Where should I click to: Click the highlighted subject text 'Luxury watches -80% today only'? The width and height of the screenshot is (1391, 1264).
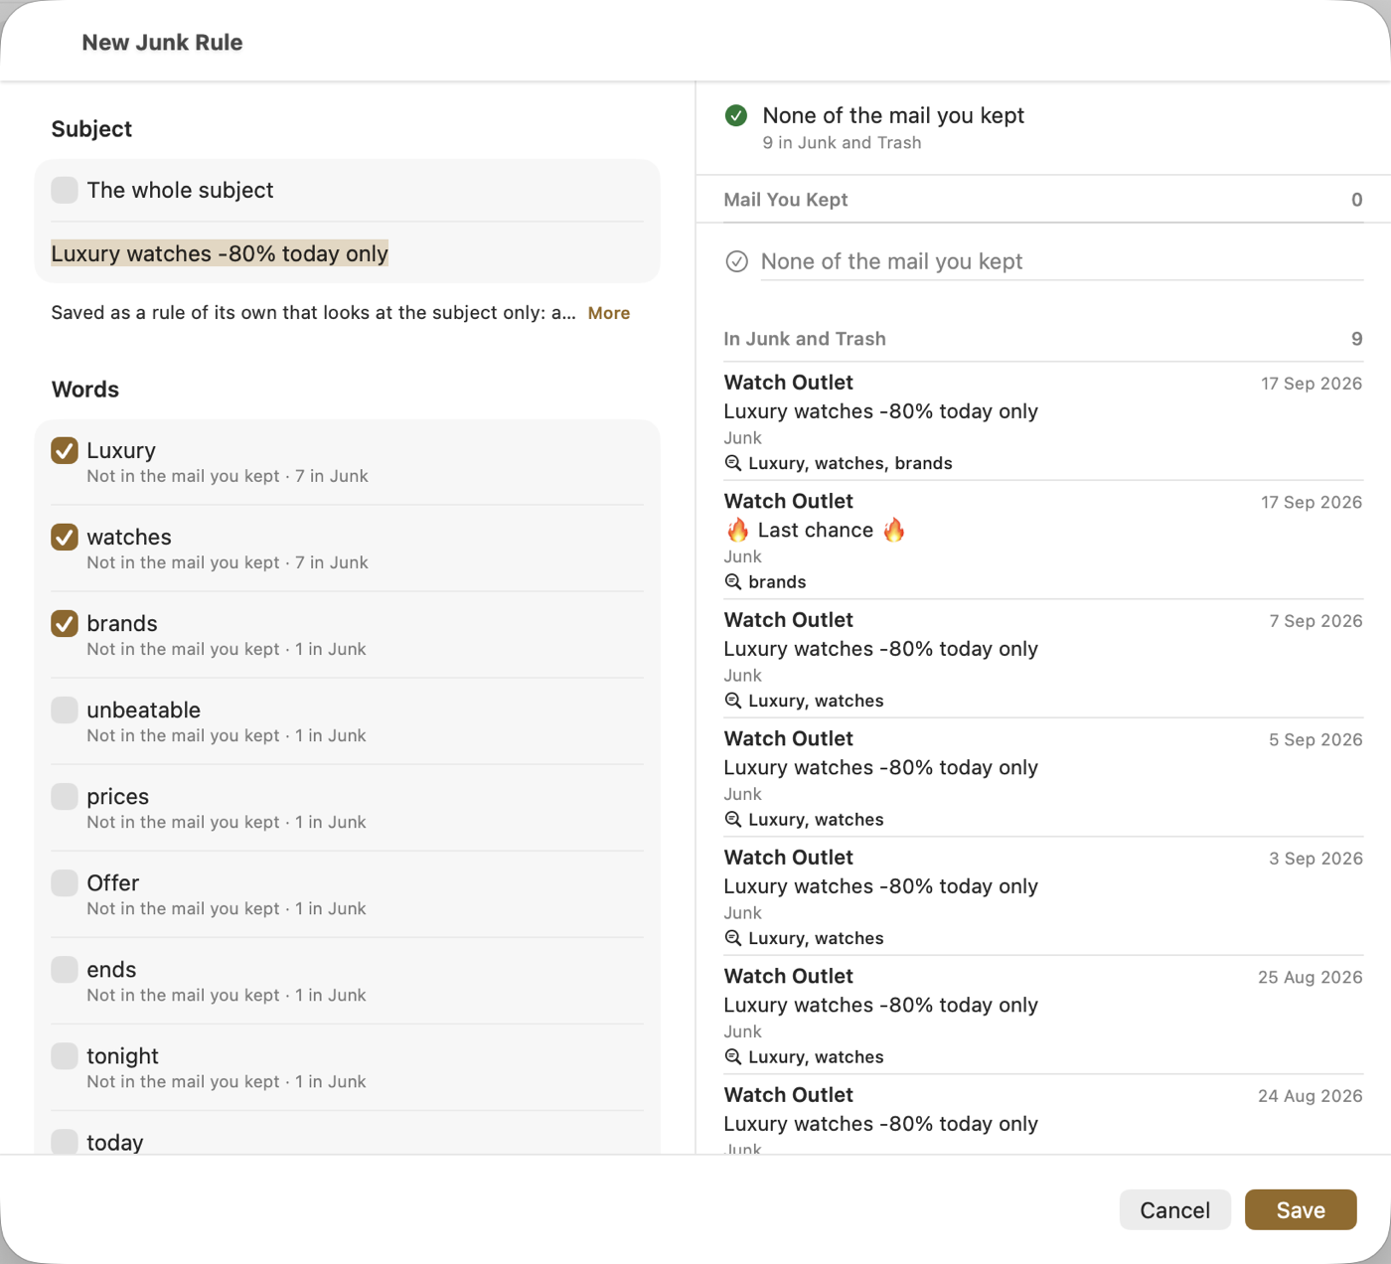point(220,253)
